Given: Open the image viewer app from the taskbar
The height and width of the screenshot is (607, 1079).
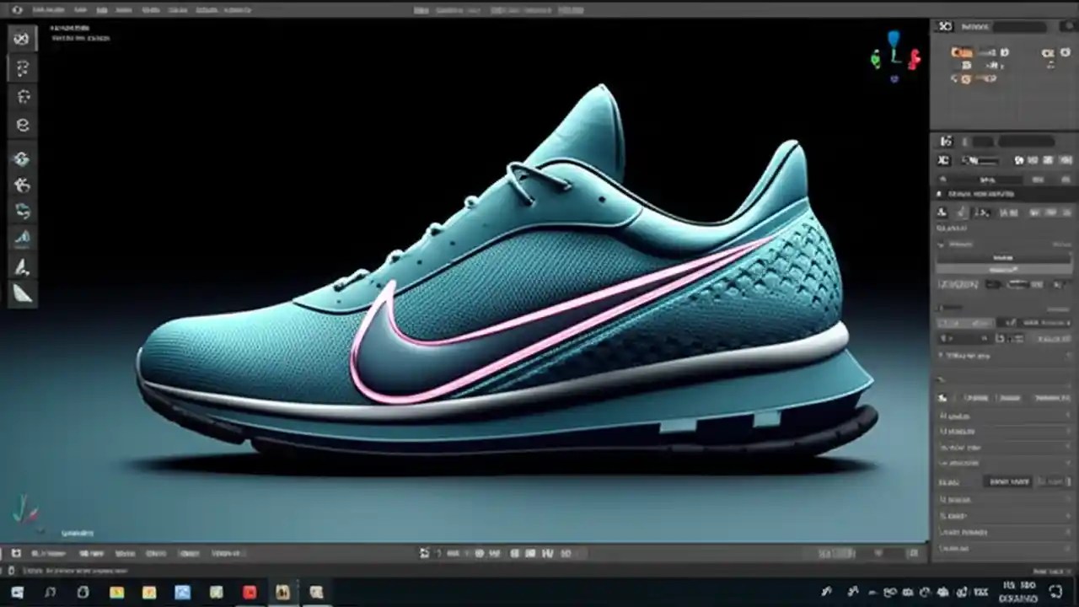Looking at the screenshot, I should coord(182,593).
